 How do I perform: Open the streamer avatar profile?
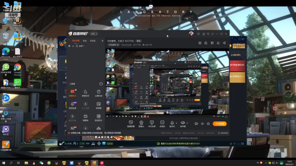(191, 34)
